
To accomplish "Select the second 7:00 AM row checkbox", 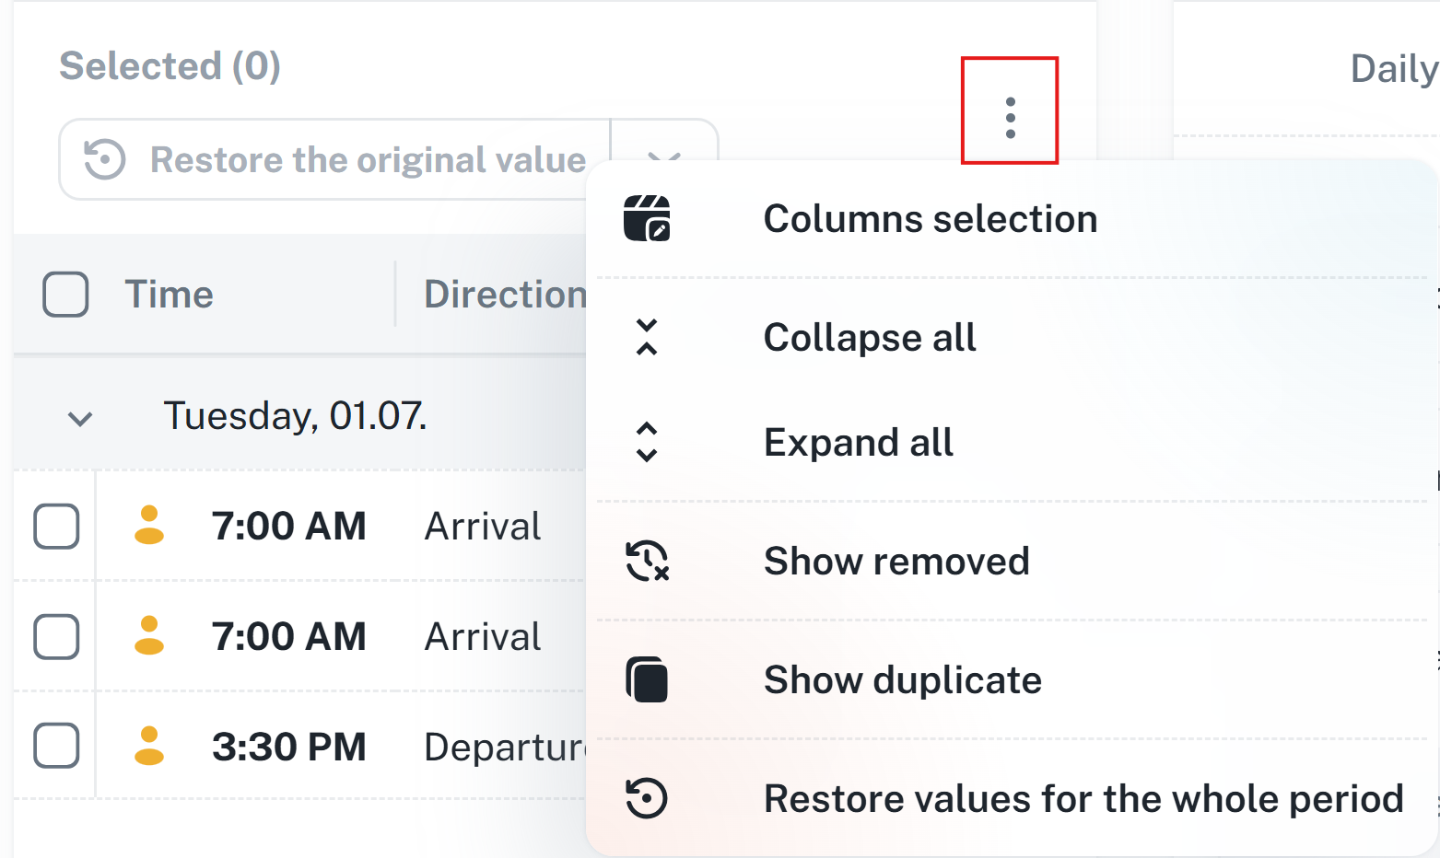I will 56,637.
